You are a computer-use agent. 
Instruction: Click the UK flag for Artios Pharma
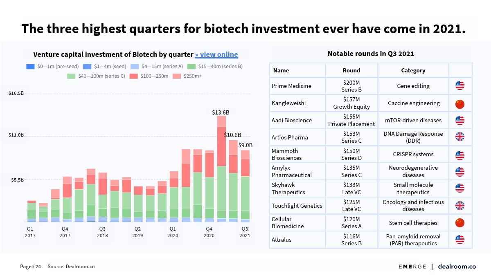click(x=460, y=137)
